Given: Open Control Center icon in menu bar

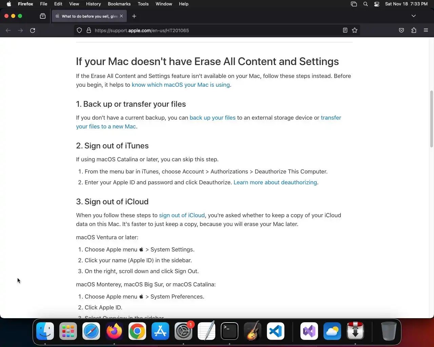Looking at the screenshot, I should pos(377,4).
